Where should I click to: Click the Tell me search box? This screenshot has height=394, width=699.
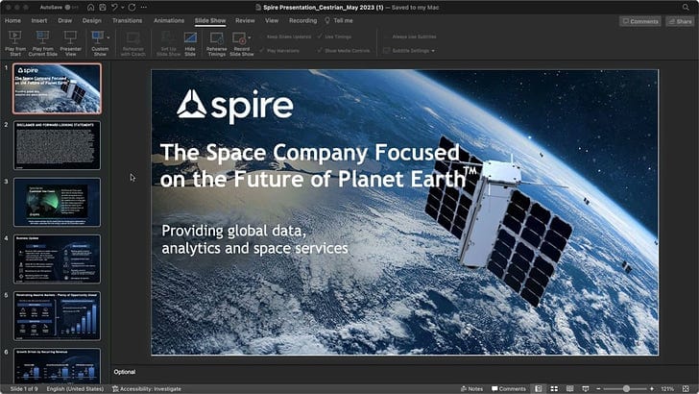[x=339, y=20]
